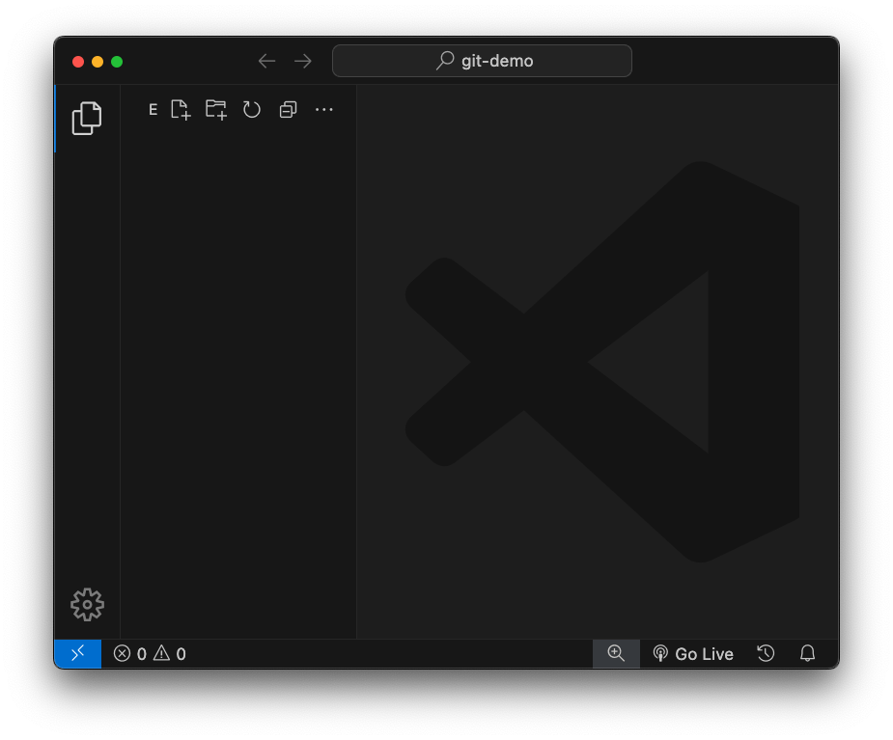Viewport: 893px width, 740px height.
Task: Click the zoom magnifier in status bar
Action: click(x=616, y=653)
